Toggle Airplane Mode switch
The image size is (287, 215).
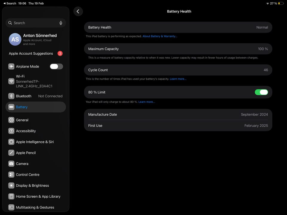56,67
